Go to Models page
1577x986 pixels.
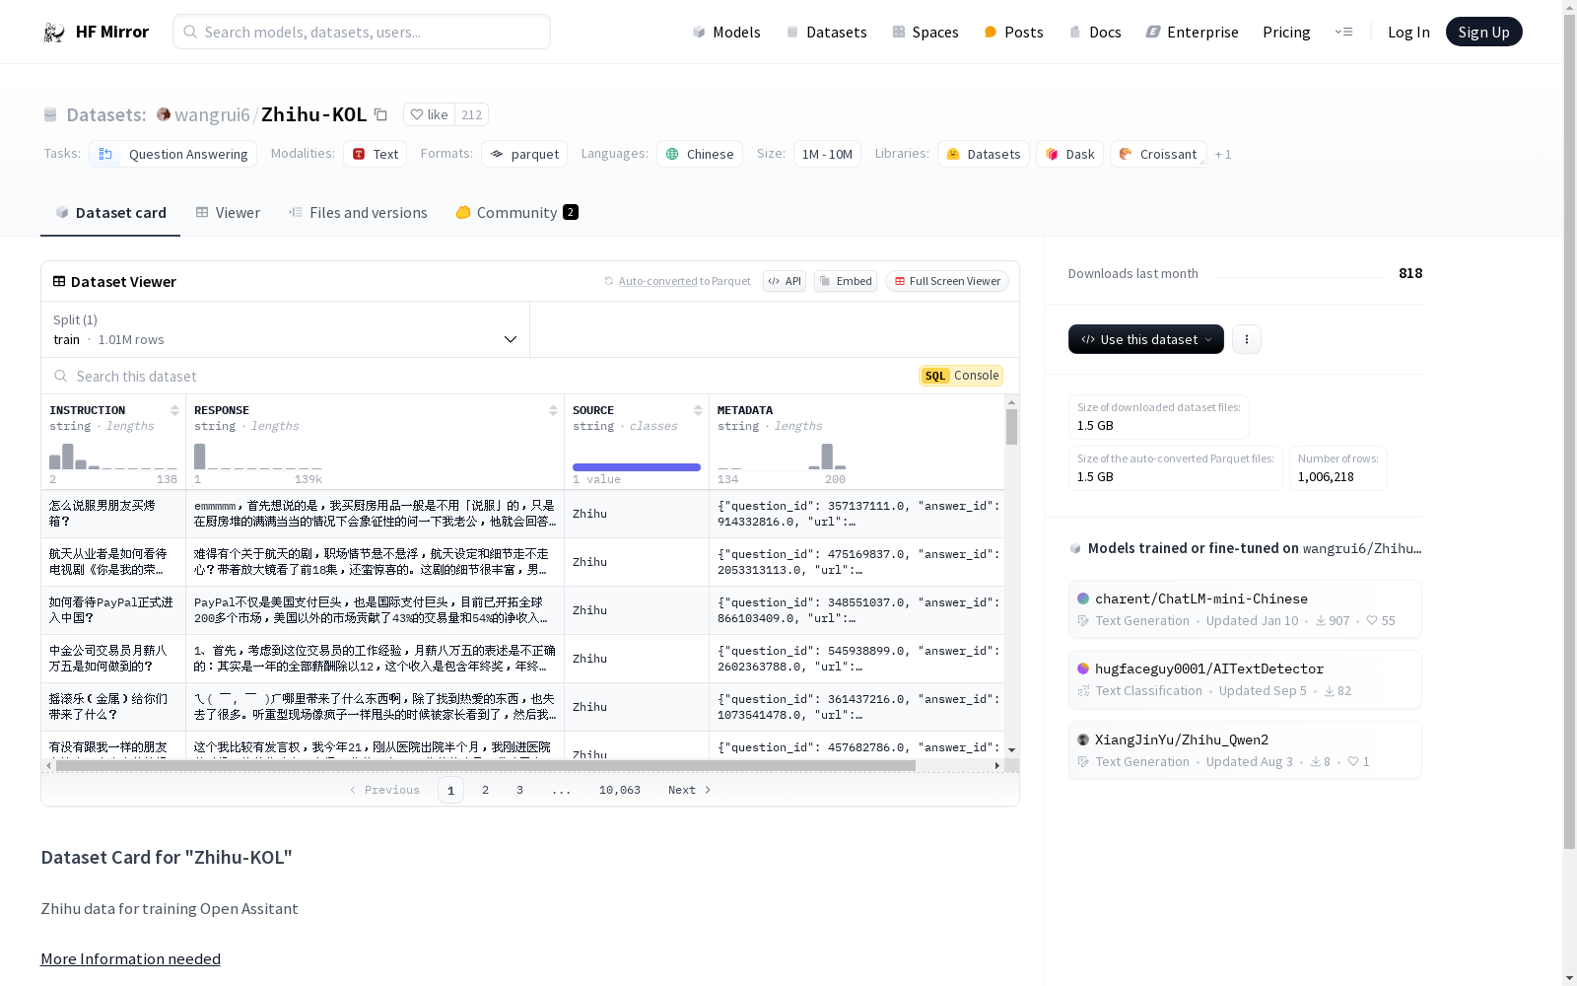click(x=726, y=33)
